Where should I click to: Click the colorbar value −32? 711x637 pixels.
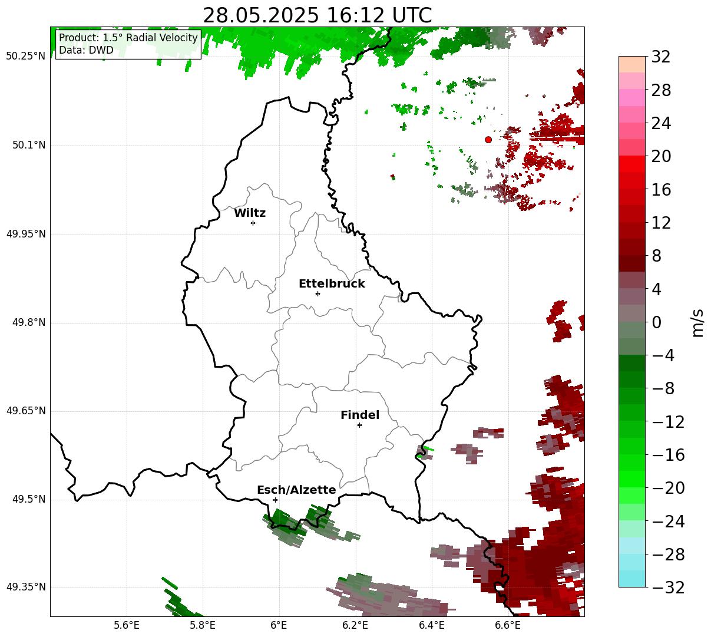668,587
